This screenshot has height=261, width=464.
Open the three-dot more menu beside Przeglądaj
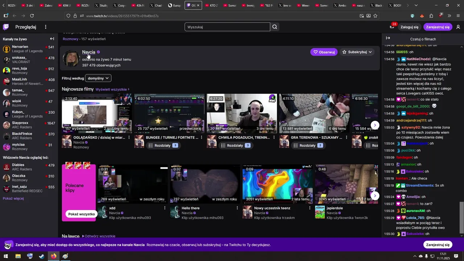coord(46,27)
